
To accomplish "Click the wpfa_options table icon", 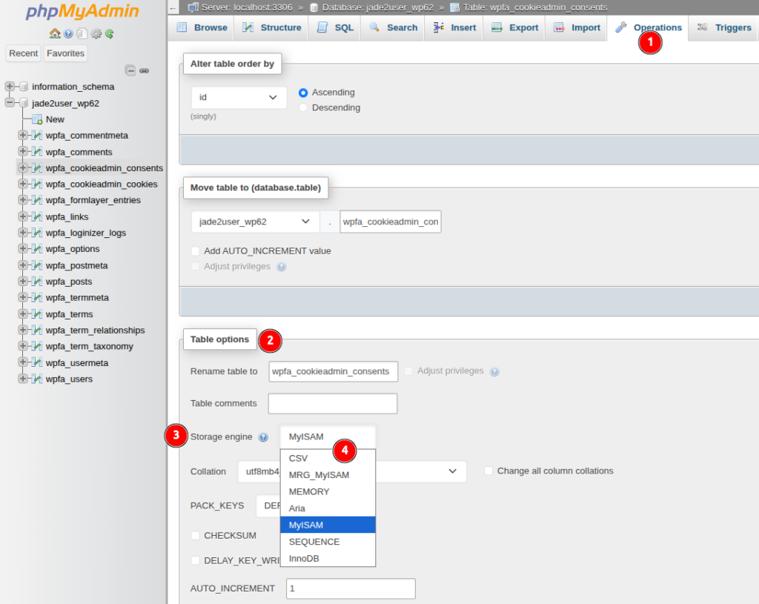I will pyautogui.click(x=37, y=249).
